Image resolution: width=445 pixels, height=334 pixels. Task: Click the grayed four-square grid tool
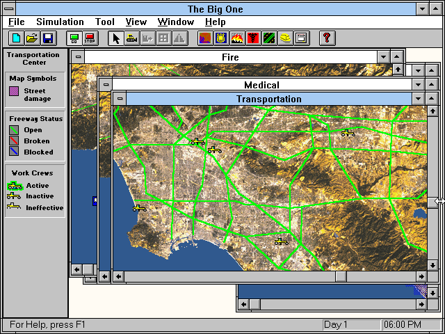[163, 38]
